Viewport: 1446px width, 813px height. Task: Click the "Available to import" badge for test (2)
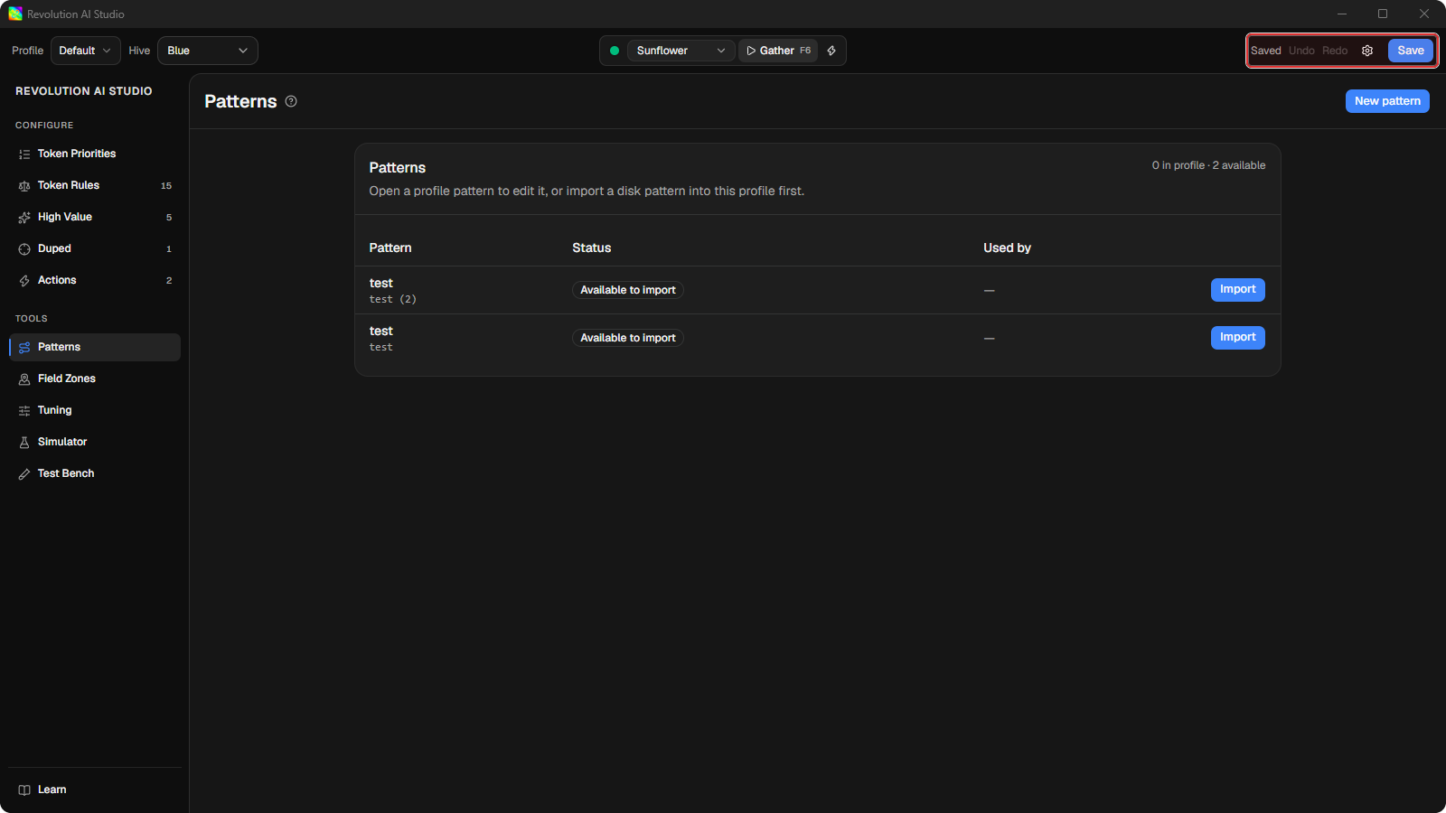pyautogui.click(x=628, y=290)
